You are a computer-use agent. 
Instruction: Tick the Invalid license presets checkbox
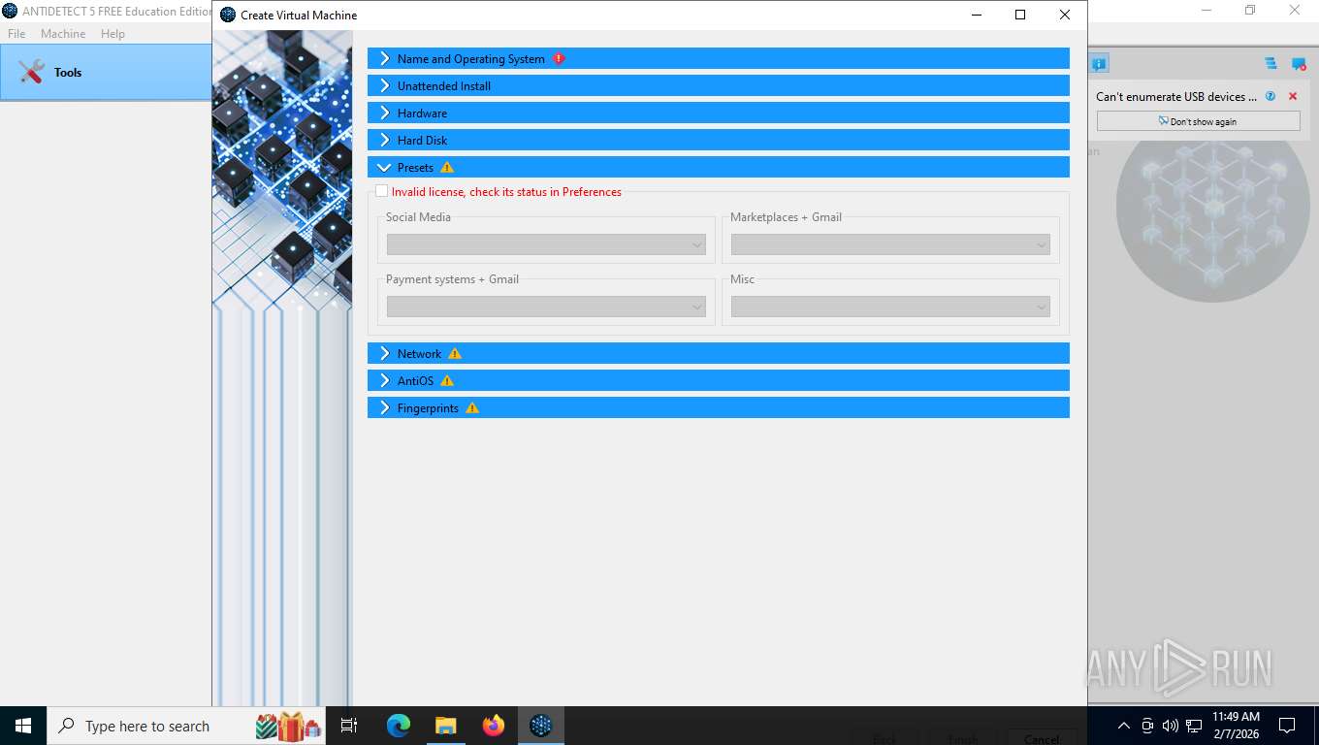click(381, 191)
